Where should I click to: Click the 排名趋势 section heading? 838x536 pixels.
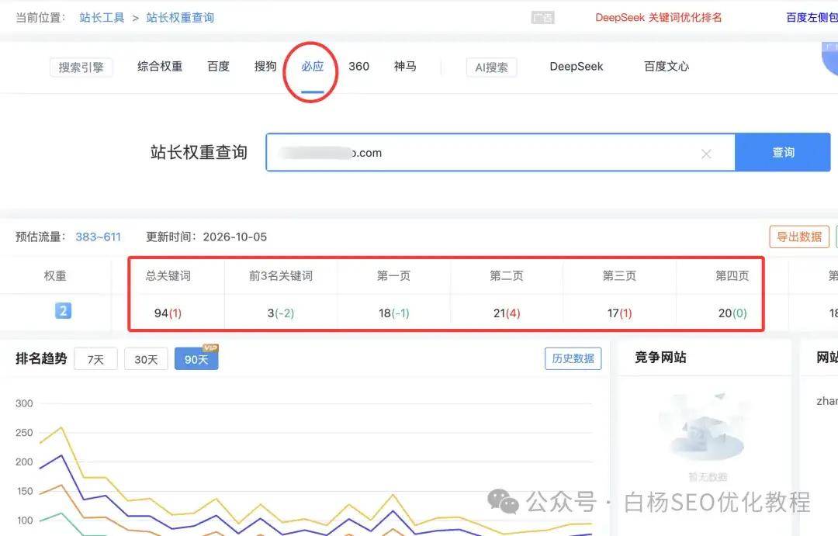pos(41,358)
